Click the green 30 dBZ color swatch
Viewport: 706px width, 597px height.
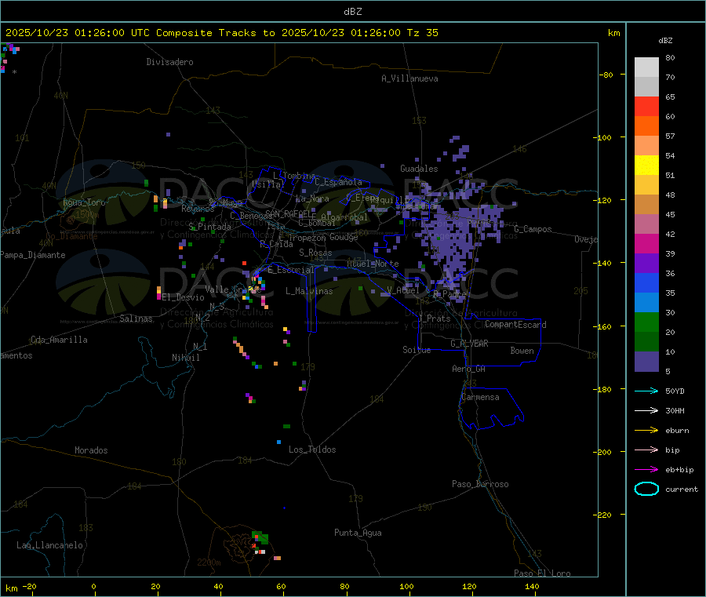pos(646,322)
